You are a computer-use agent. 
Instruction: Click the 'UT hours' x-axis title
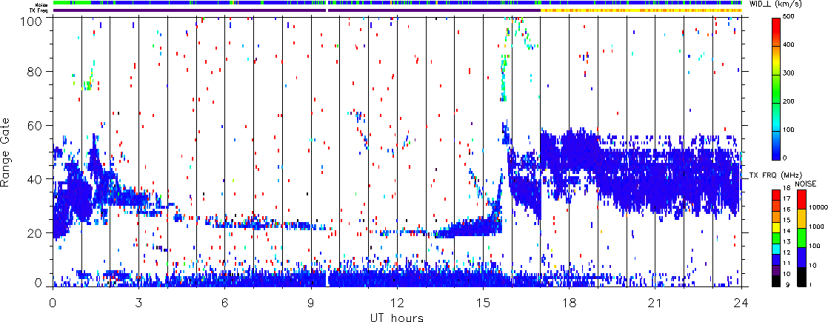coord(397,317)
